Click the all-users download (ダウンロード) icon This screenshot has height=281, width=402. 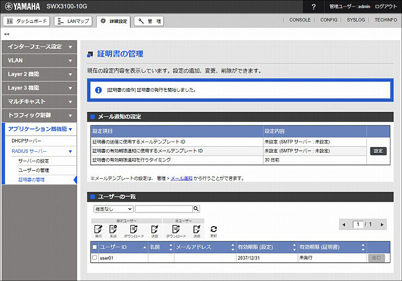click(176, 231)
